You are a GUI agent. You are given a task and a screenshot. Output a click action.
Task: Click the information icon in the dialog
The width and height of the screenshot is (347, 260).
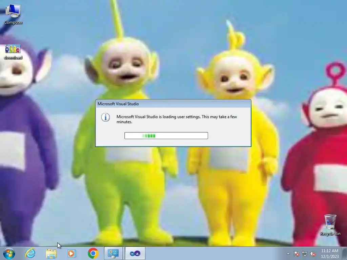tap(106, 117)
